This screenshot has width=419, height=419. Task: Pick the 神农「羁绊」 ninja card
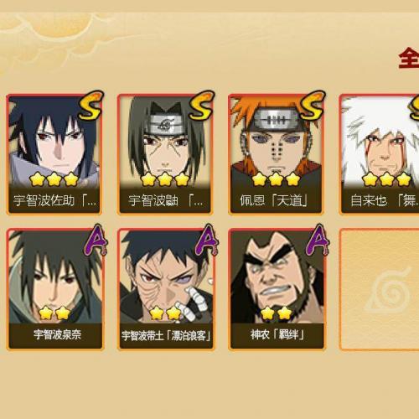point(277,289)
